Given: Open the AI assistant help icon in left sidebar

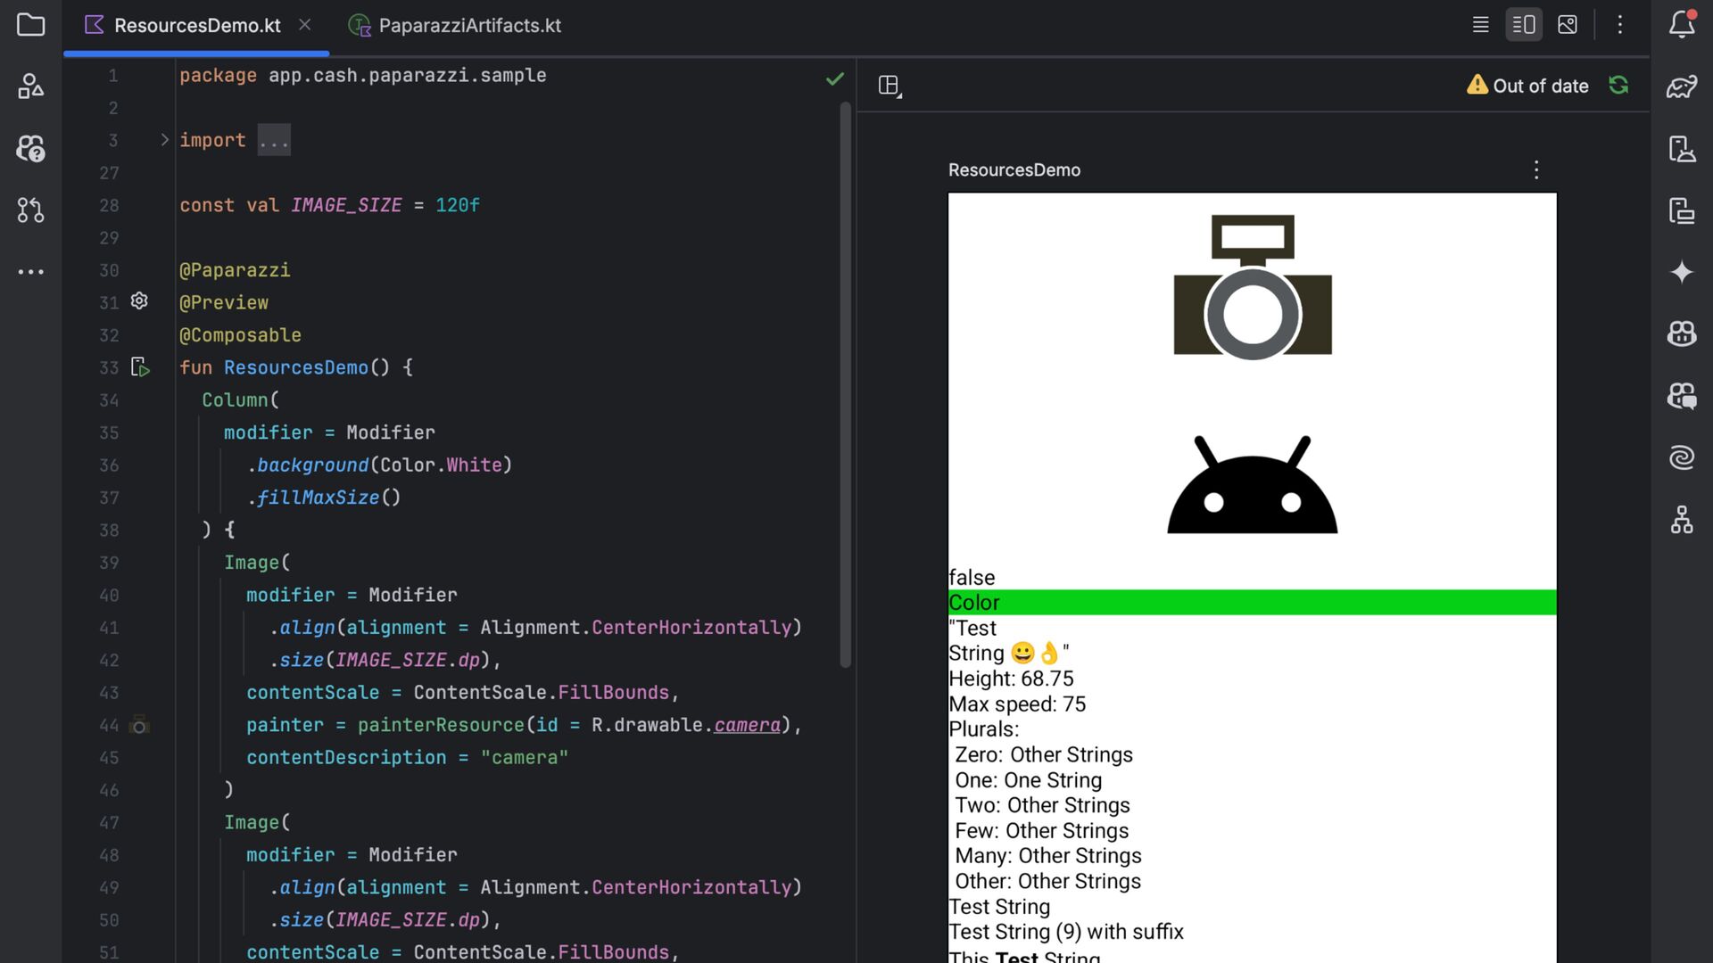Looking at the screenshot, I should tap(30, 148).
